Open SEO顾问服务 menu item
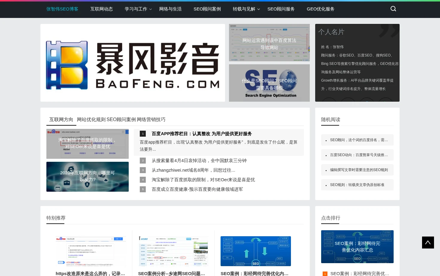 click(x=281, y=9)
